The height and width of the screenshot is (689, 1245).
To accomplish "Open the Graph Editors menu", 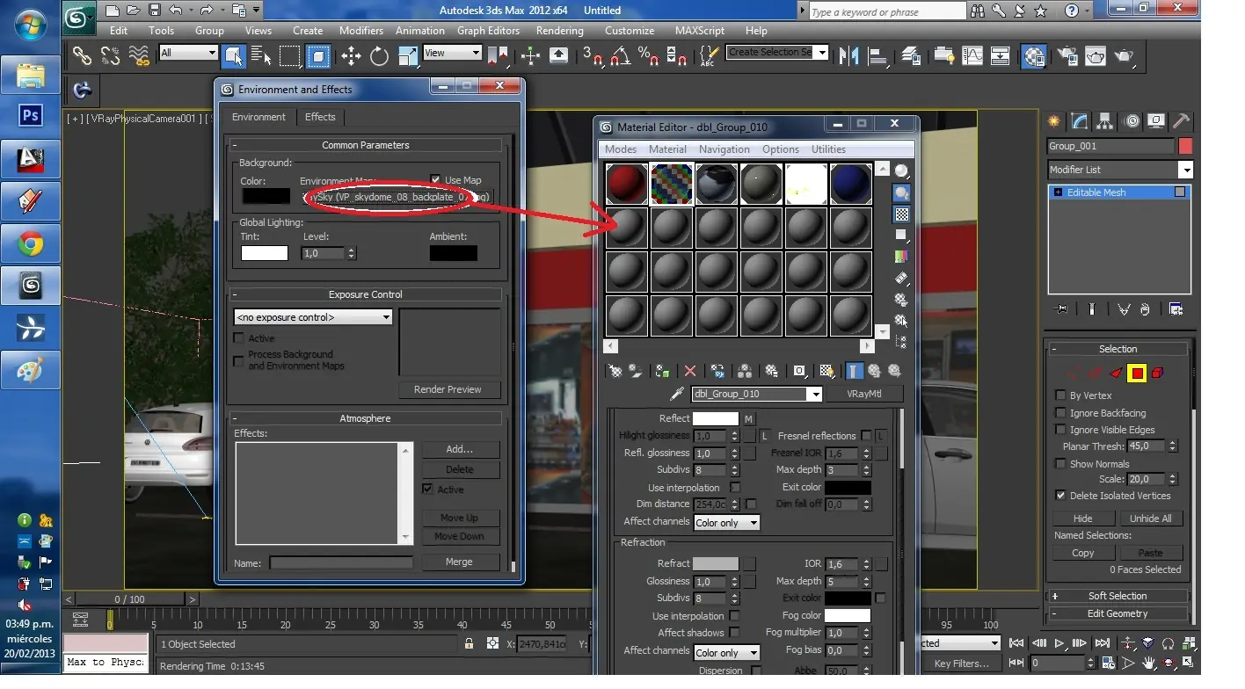I will (488, 30).
